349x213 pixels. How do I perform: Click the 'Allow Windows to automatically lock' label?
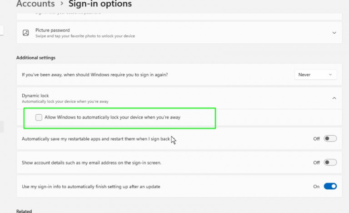[112, 117]
